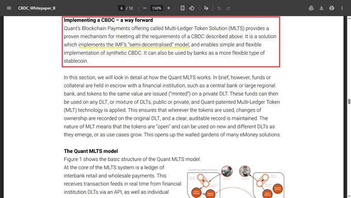Zoom out with the minus button
Image resolution: width=351 pixels, height=198 pixels.
145,8
